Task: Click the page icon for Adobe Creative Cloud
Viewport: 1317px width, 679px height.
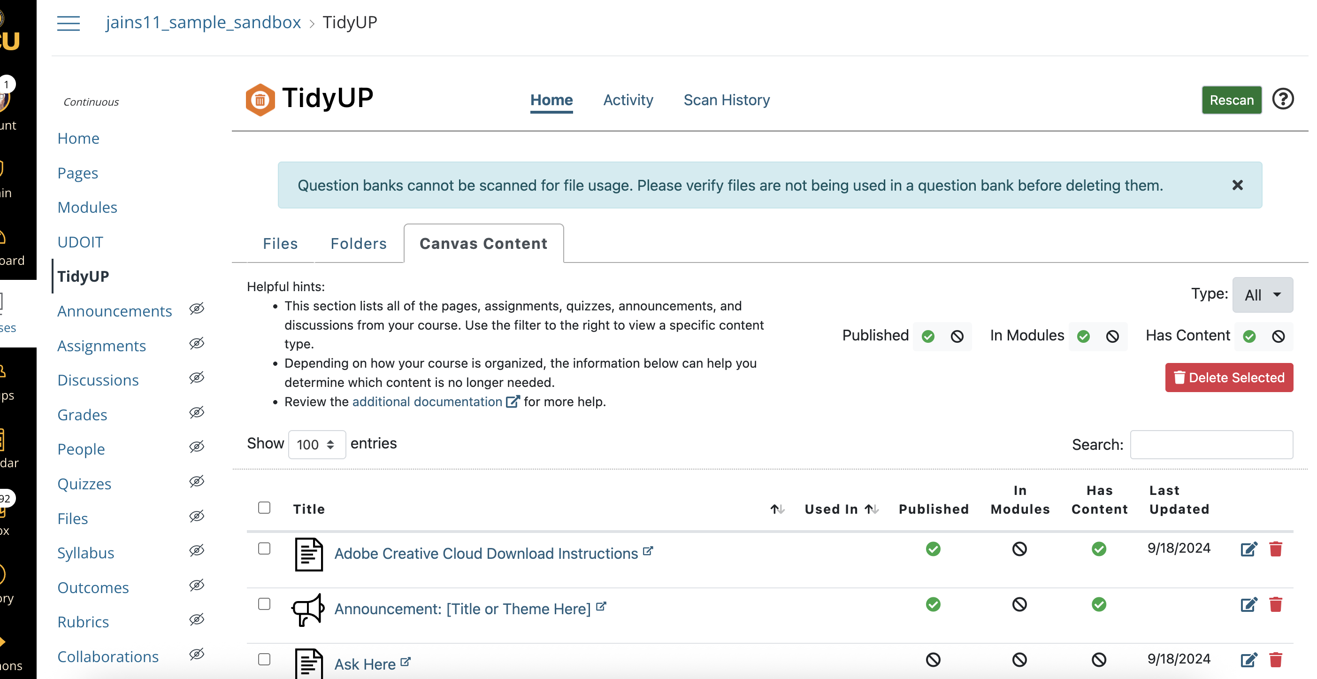Action: 309,554
